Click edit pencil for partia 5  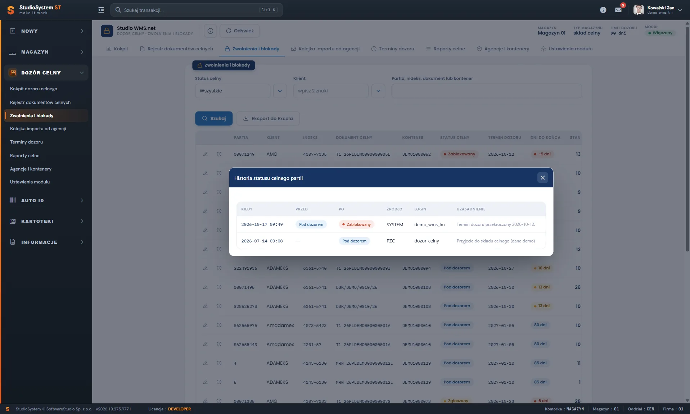205,382
